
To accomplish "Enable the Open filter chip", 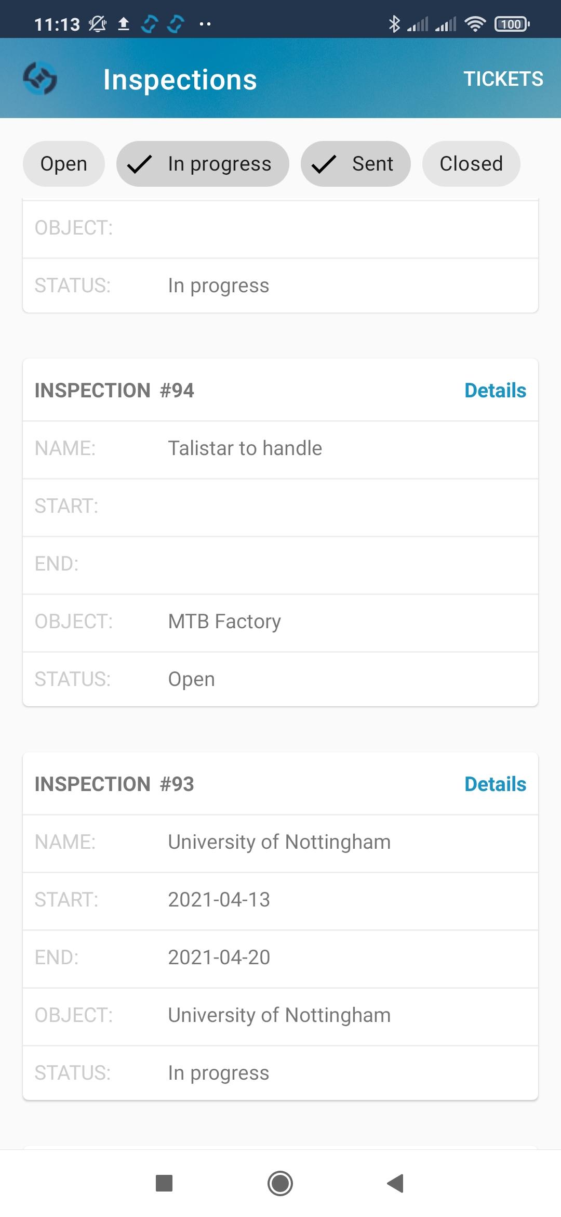I will tap(64, 164).
